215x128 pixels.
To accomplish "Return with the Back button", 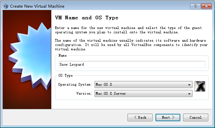I will (x=140, y=117).
